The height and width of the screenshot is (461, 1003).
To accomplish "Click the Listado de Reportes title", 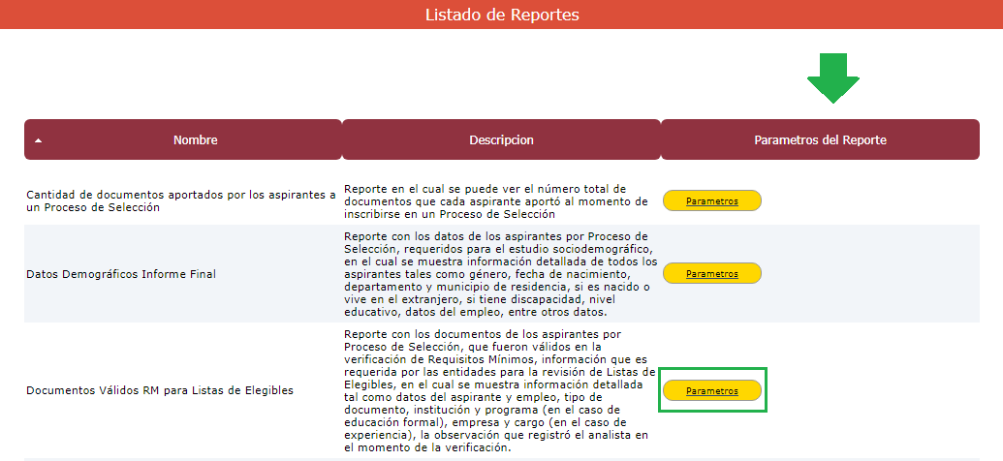I will click(x=501, y=15).
